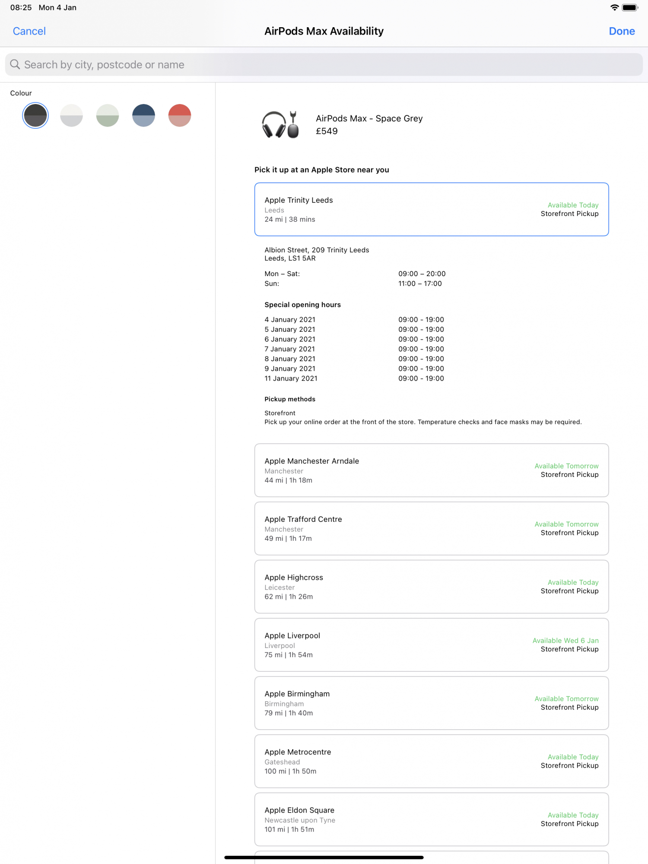The height and width of the screenshot is (864, 648).
Task: Tap the Wi-Fi status icon
Action: pos(614,7)
